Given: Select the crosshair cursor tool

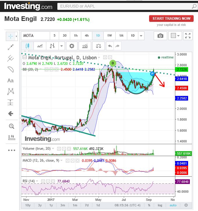Looking at the screenshot, I should (10, 36).
